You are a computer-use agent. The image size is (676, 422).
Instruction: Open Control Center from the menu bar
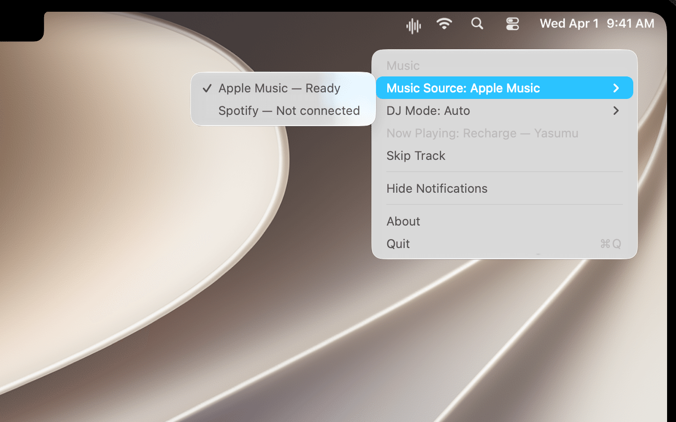click(512, 23)
